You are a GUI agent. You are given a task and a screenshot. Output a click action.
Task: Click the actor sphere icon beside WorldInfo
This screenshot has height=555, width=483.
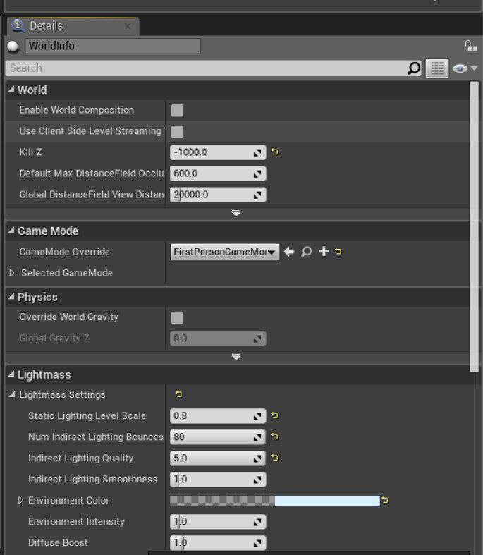pyautogui.click(x=13, y=47)
